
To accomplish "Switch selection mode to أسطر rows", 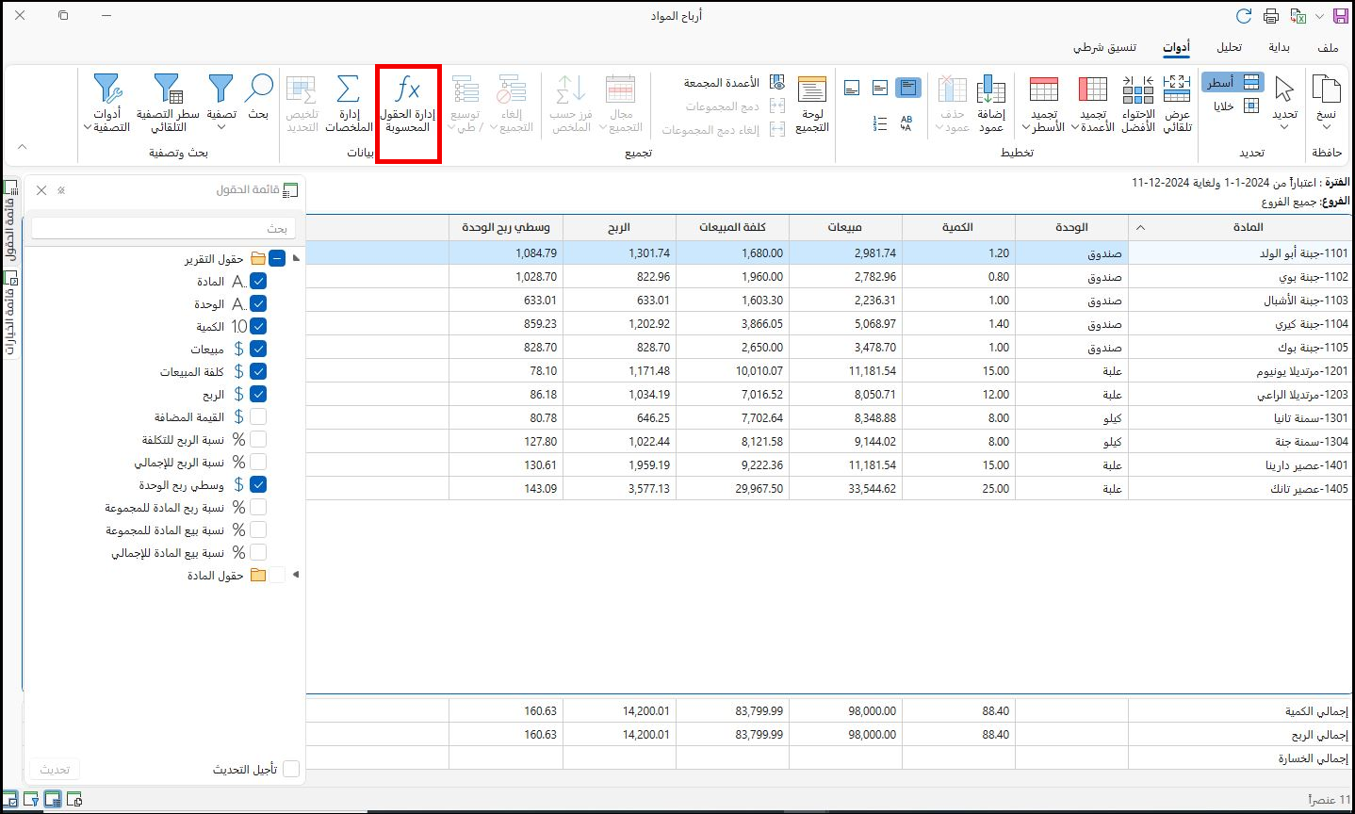I will click(x=1233, y=82).
